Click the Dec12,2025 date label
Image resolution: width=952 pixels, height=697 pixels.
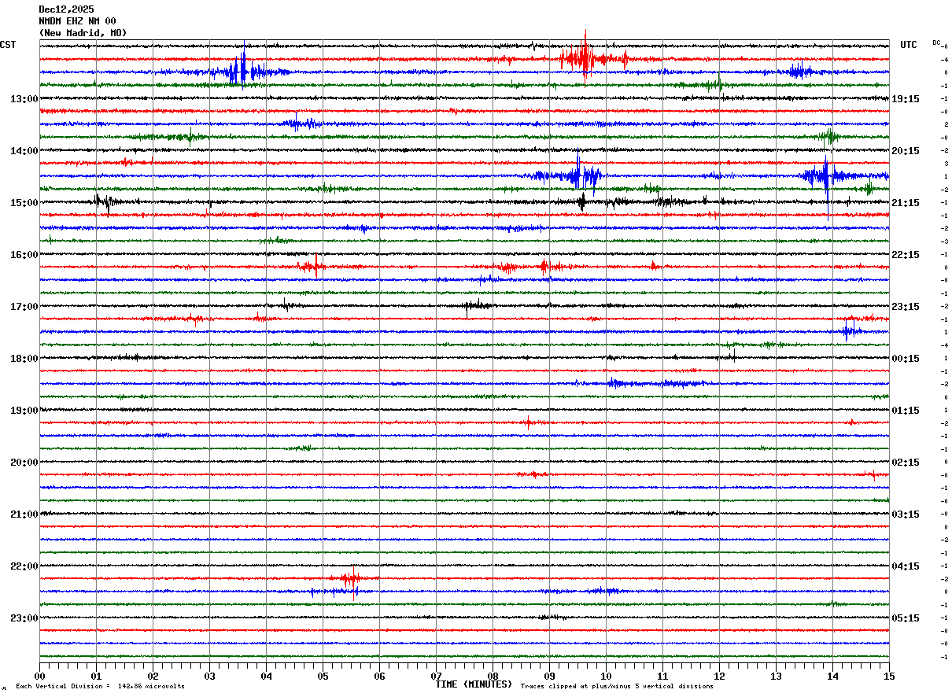tap(66, 9)
